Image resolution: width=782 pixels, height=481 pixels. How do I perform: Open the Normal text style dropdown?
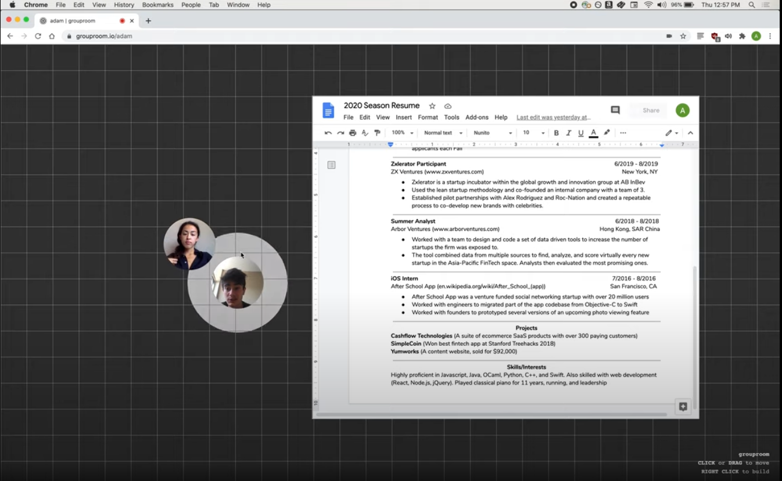443,133
